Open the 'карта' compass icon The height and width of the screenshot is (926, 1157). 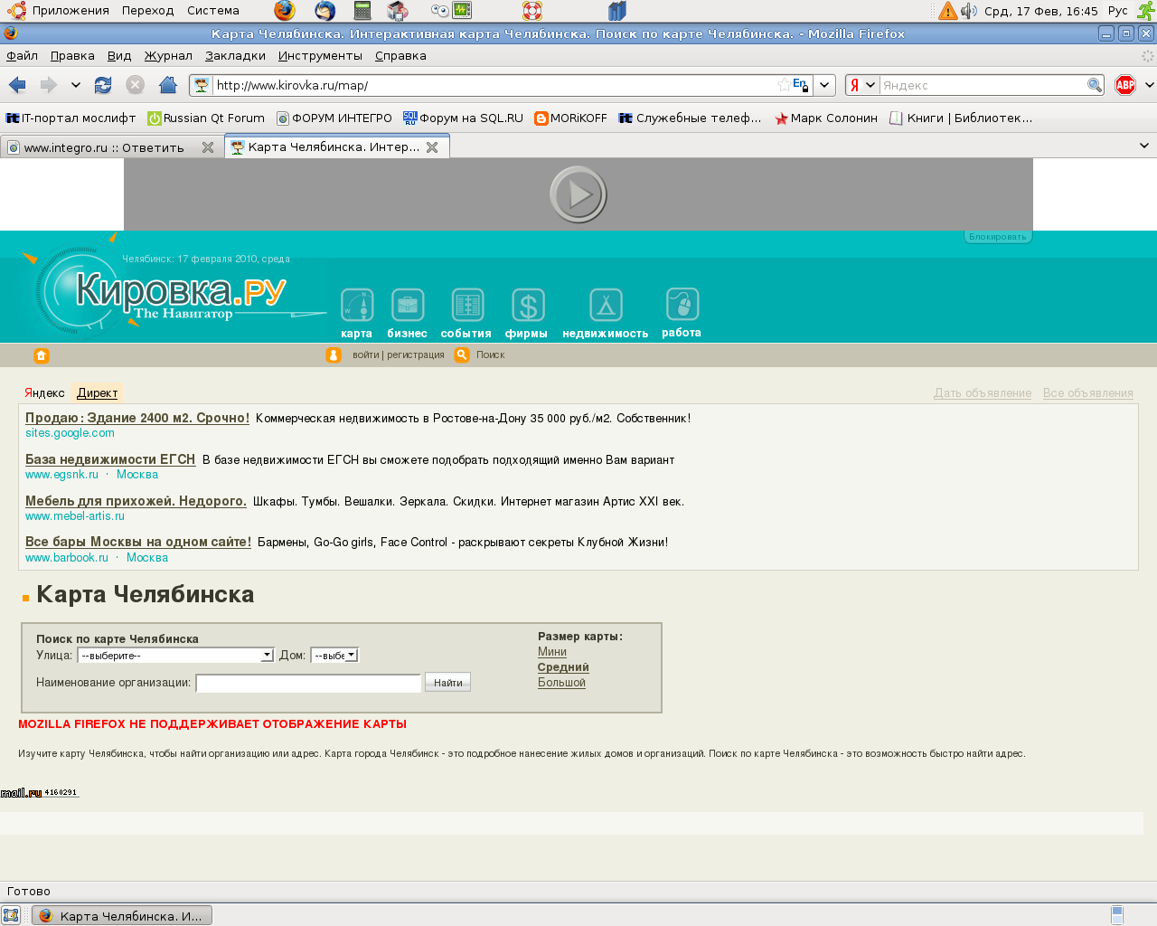[357, 306]
